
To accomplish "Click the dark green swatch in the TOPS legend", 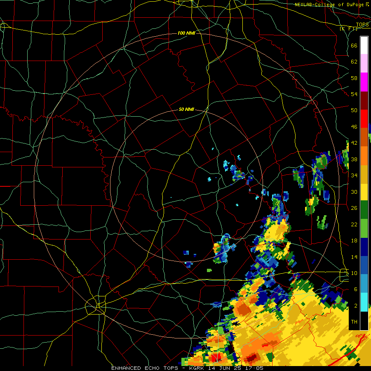I will pyautogui.click(x=364, y=210).
